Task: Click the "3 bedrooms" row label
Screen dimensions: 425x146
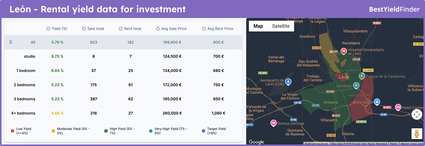Action: tap(25, 99)
